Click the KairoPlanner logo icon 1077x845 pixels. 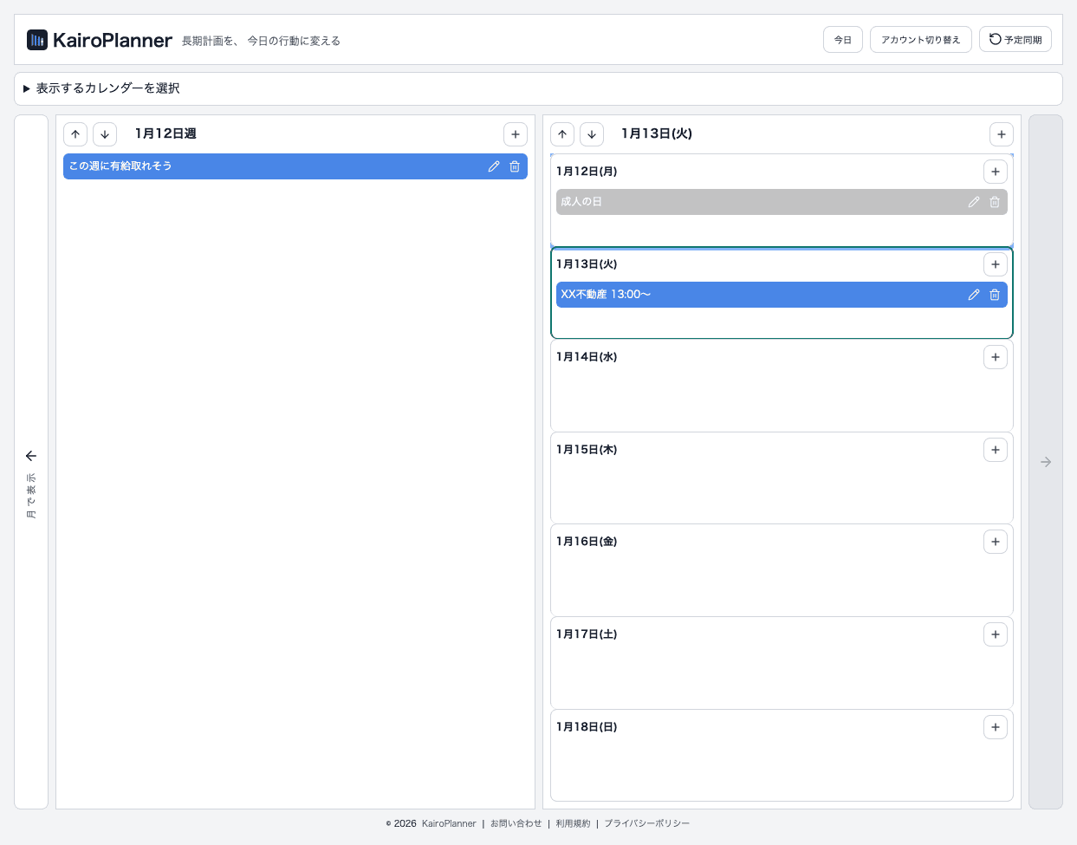[x=36, y=39]
